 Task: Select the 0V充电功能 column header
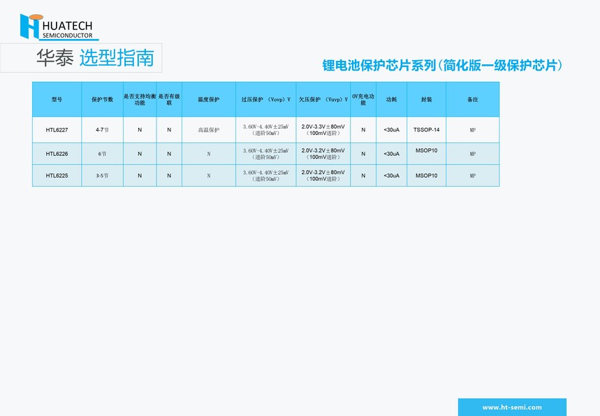(x=363, y=99)
